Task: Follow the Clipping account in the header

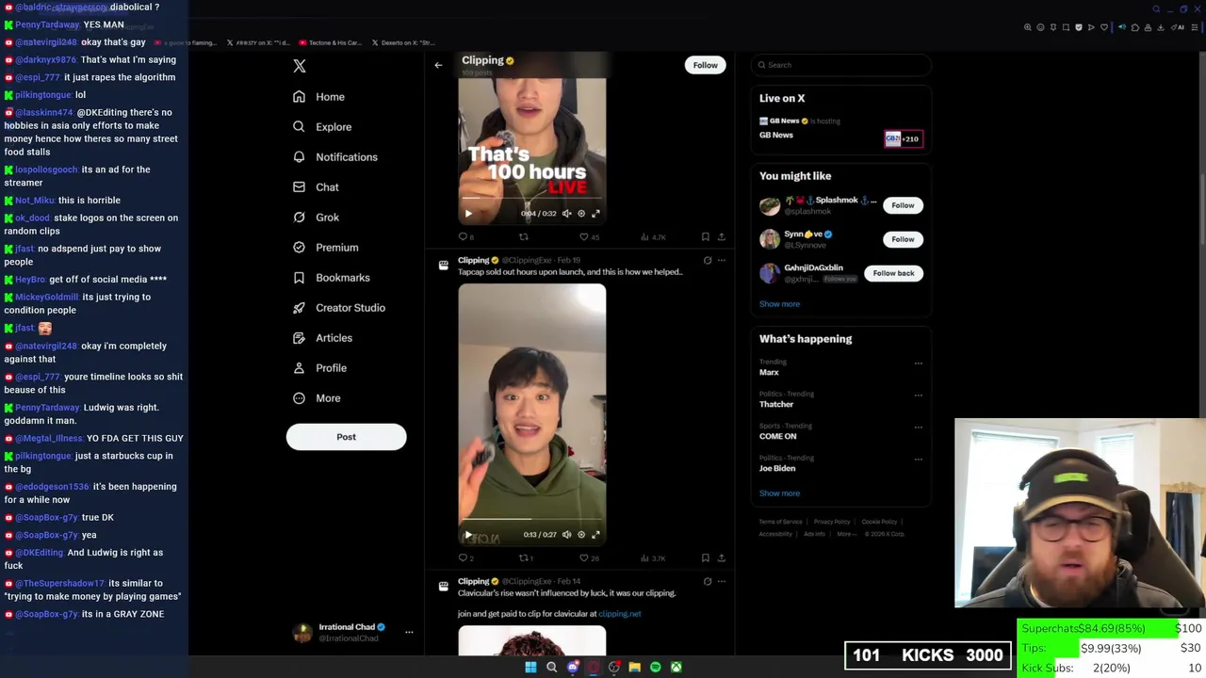Action: 705,65
